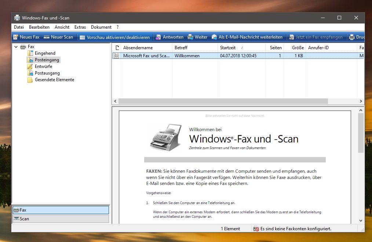Click the preview pane scroll-up arrow
The image size is (372, 242).
361,110
